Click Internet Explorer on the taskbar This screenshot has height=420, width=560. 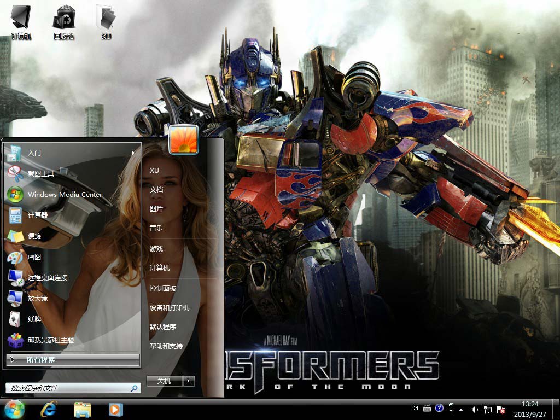pos(48,409)
